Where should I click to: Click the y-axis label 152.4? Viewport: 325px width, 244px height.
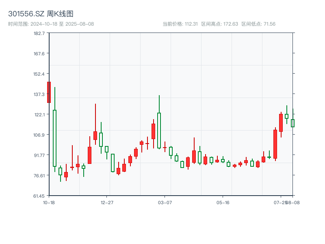pos(39,74)
